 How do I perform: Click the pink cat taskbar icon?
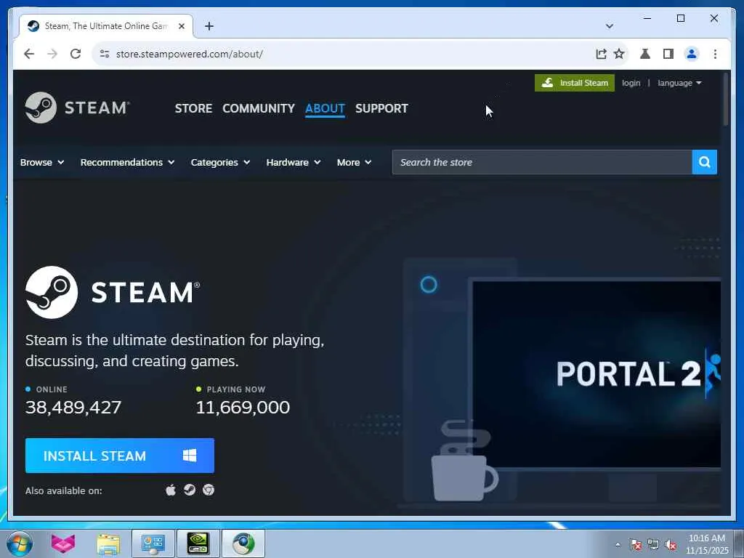click(x=63, y=543)
